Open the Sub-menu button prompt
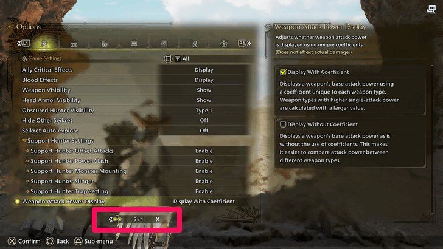Viewport: 443px width, 249px height. pyautogui.click(x=94, y=241)
